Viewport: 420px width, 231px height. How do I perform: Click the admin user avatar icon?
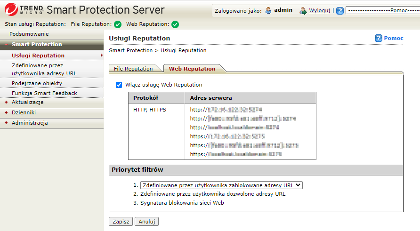click(x=268, y=10)
